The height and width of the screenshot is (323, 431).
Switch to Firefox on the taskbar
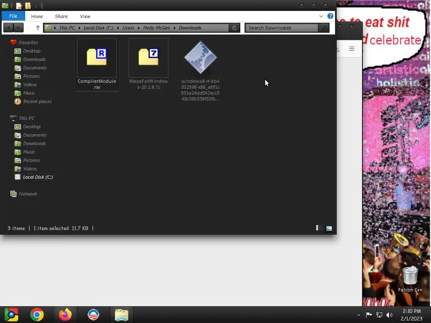click(65, 315)
